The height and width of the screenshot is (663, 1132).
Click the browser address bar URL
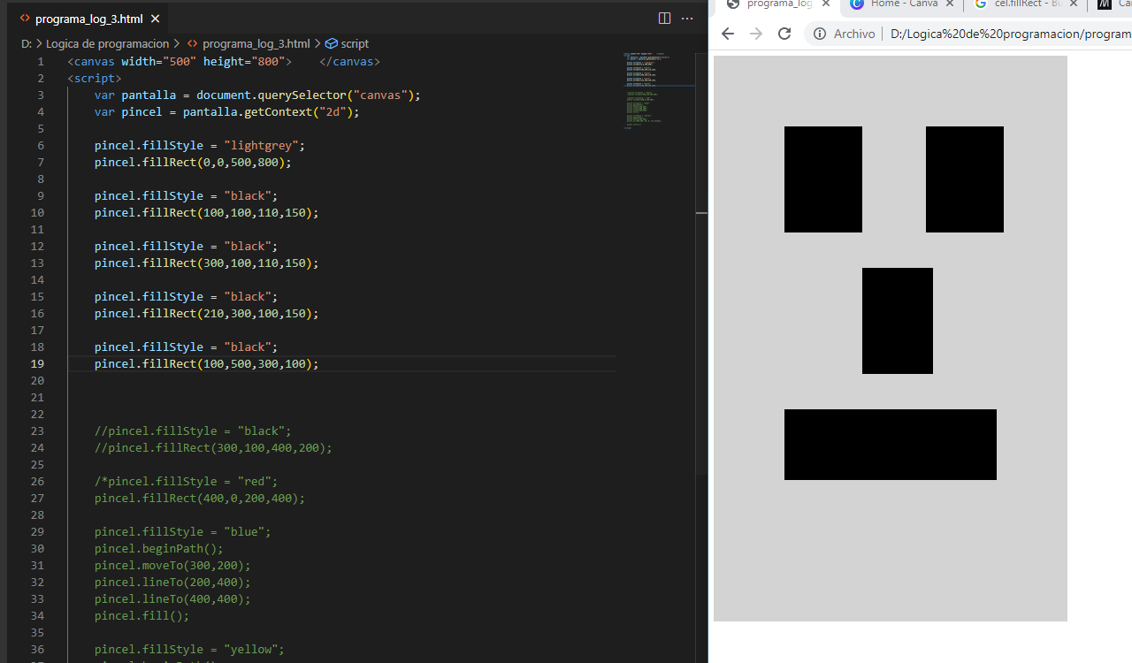point(1010,34)
